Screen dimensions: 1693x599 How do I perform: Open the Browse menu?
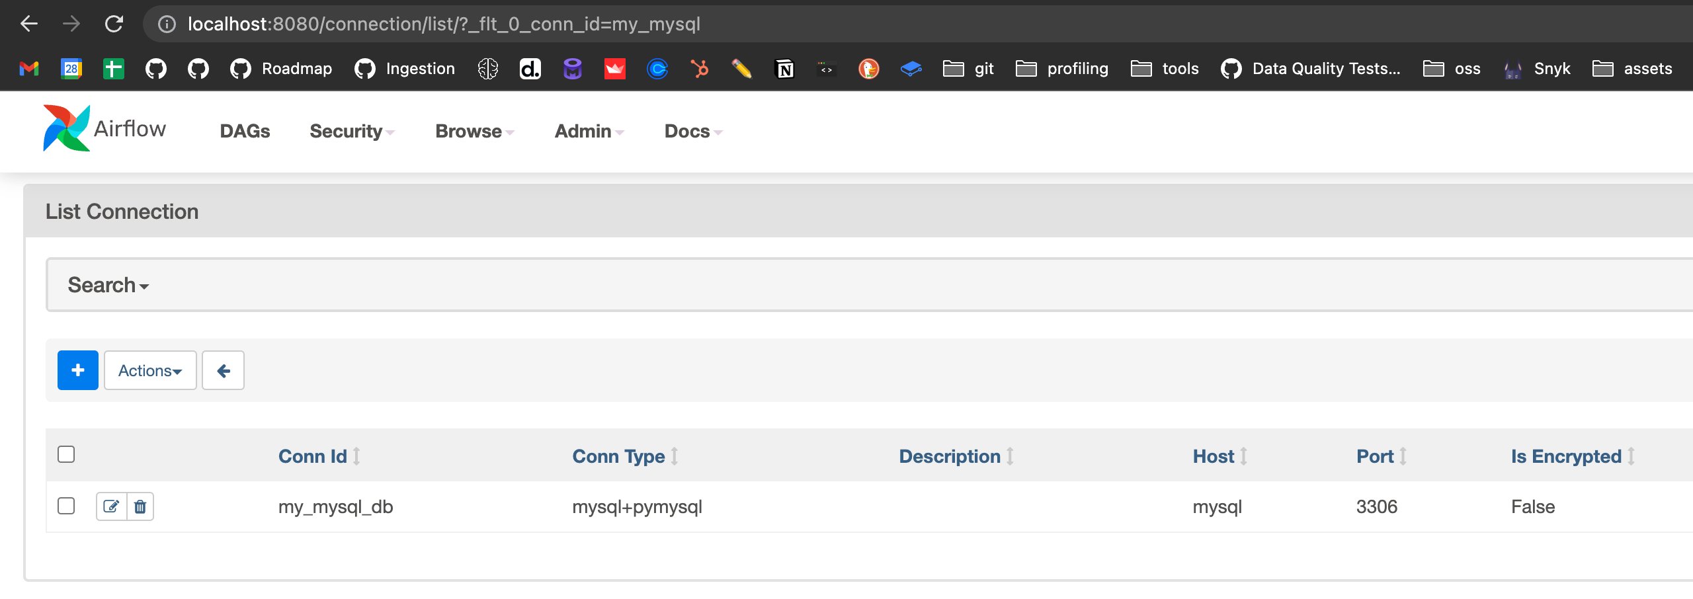pos(475,131)
